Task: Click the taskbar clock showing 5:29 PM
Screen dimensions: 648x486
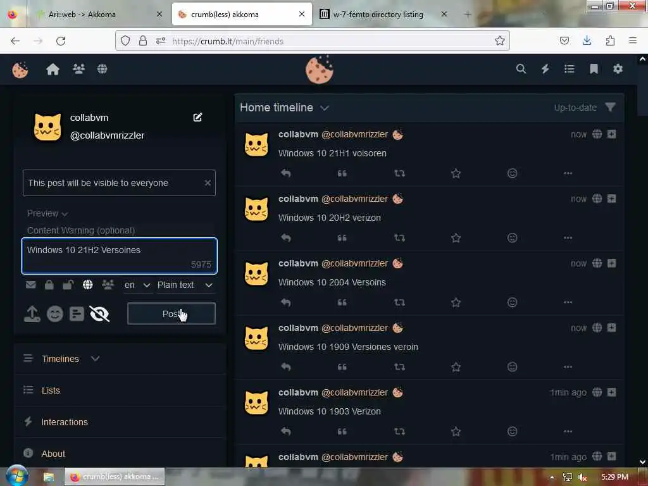Action: (x=614, y=477)
